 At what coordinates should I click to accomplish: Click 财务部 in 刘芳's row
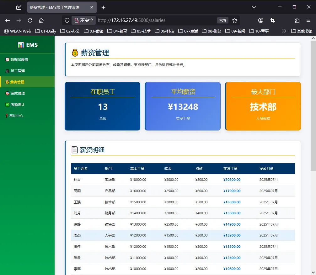tap(110, 213)
